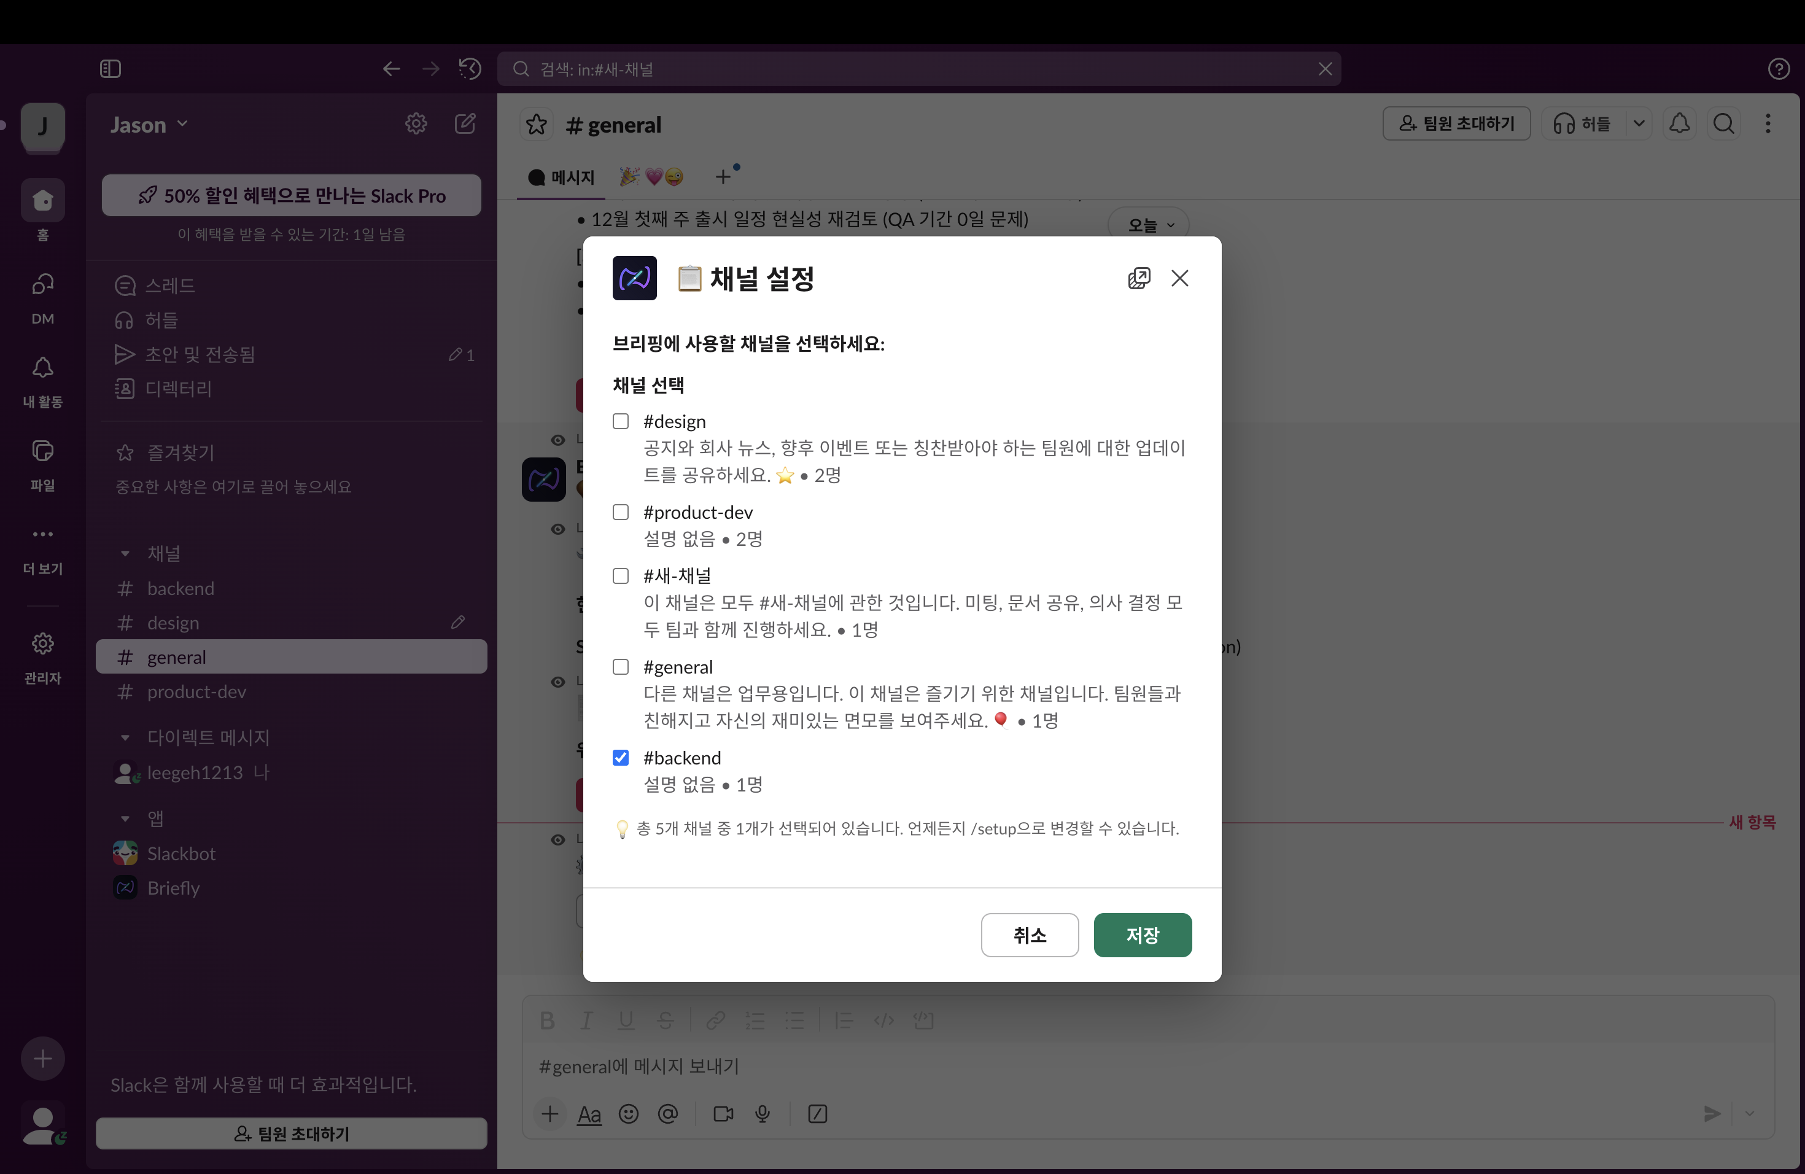This screenshot has width=1805, height=1174.
Task: Save channel settings with 저장
Action: [x=1142, y=935]
